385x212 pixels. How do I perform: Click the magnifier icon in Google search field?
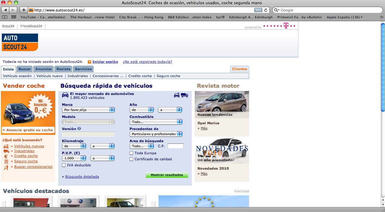[x=277, y=10]
